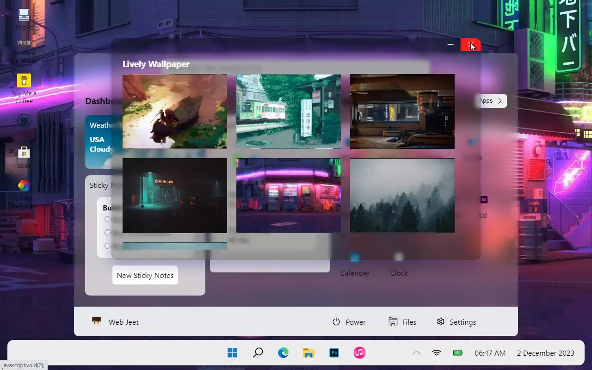Select the foggy pine forest wallpaper
This screenshot has height=370, width=592.
(402, 196)
